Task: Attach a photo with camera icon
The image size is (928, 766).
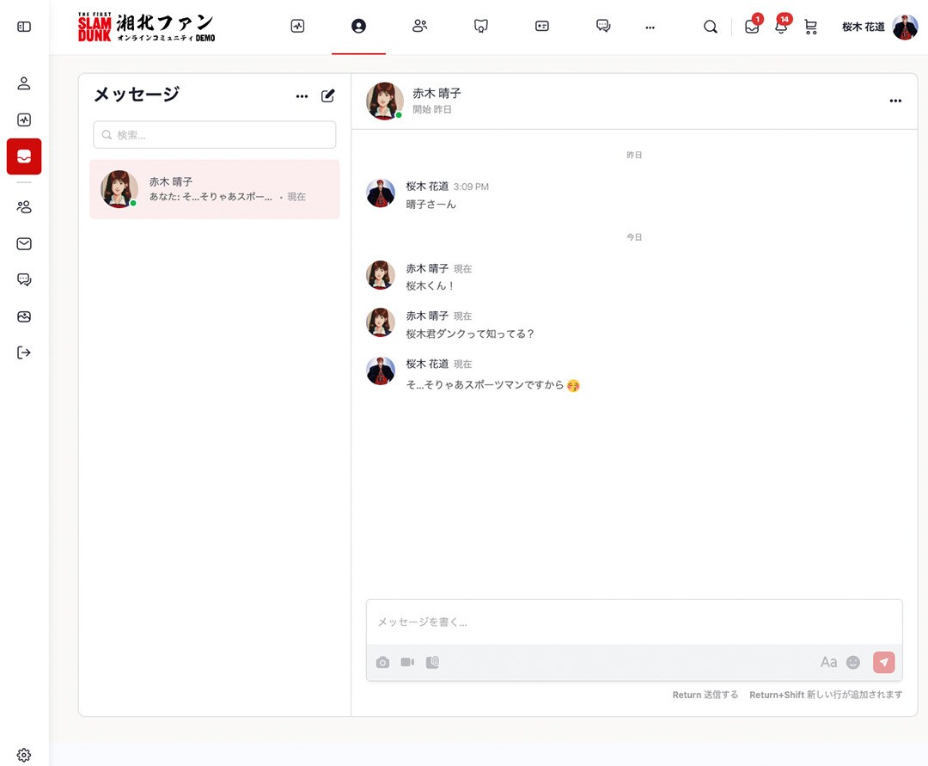Action: (x=383, y=662)
